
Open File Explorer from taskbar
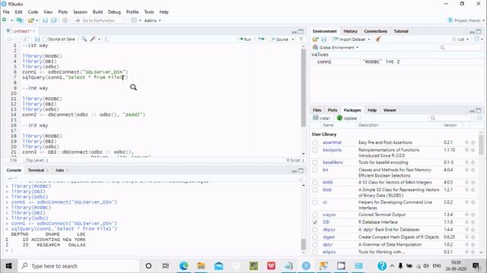pos(201,265)
